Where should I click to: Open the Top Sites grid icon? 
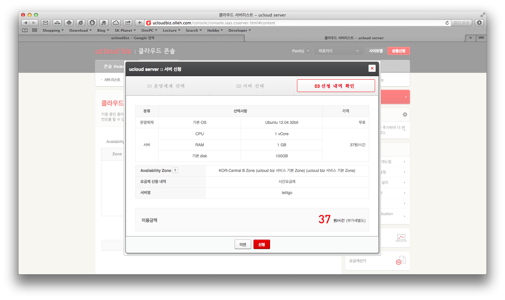(x=34, y=30)
